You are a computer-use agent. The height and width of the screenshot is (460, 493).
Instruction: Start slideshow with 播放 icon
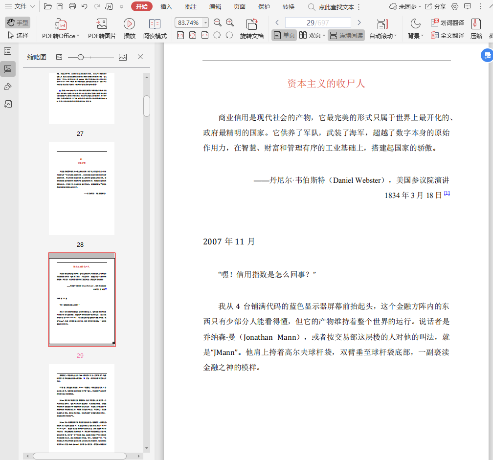[129, 24]
